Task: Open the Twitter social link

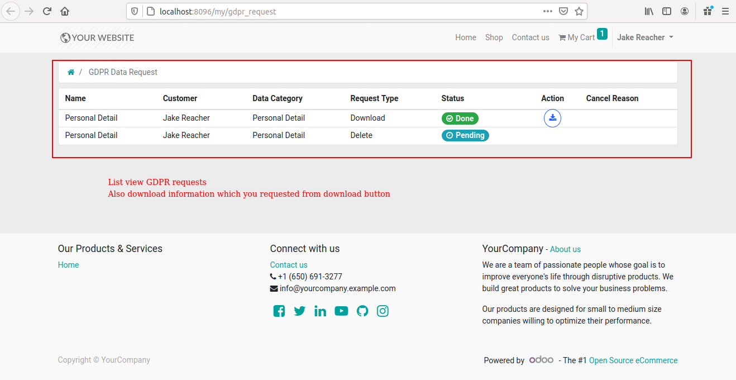Action: click(300, 311)
